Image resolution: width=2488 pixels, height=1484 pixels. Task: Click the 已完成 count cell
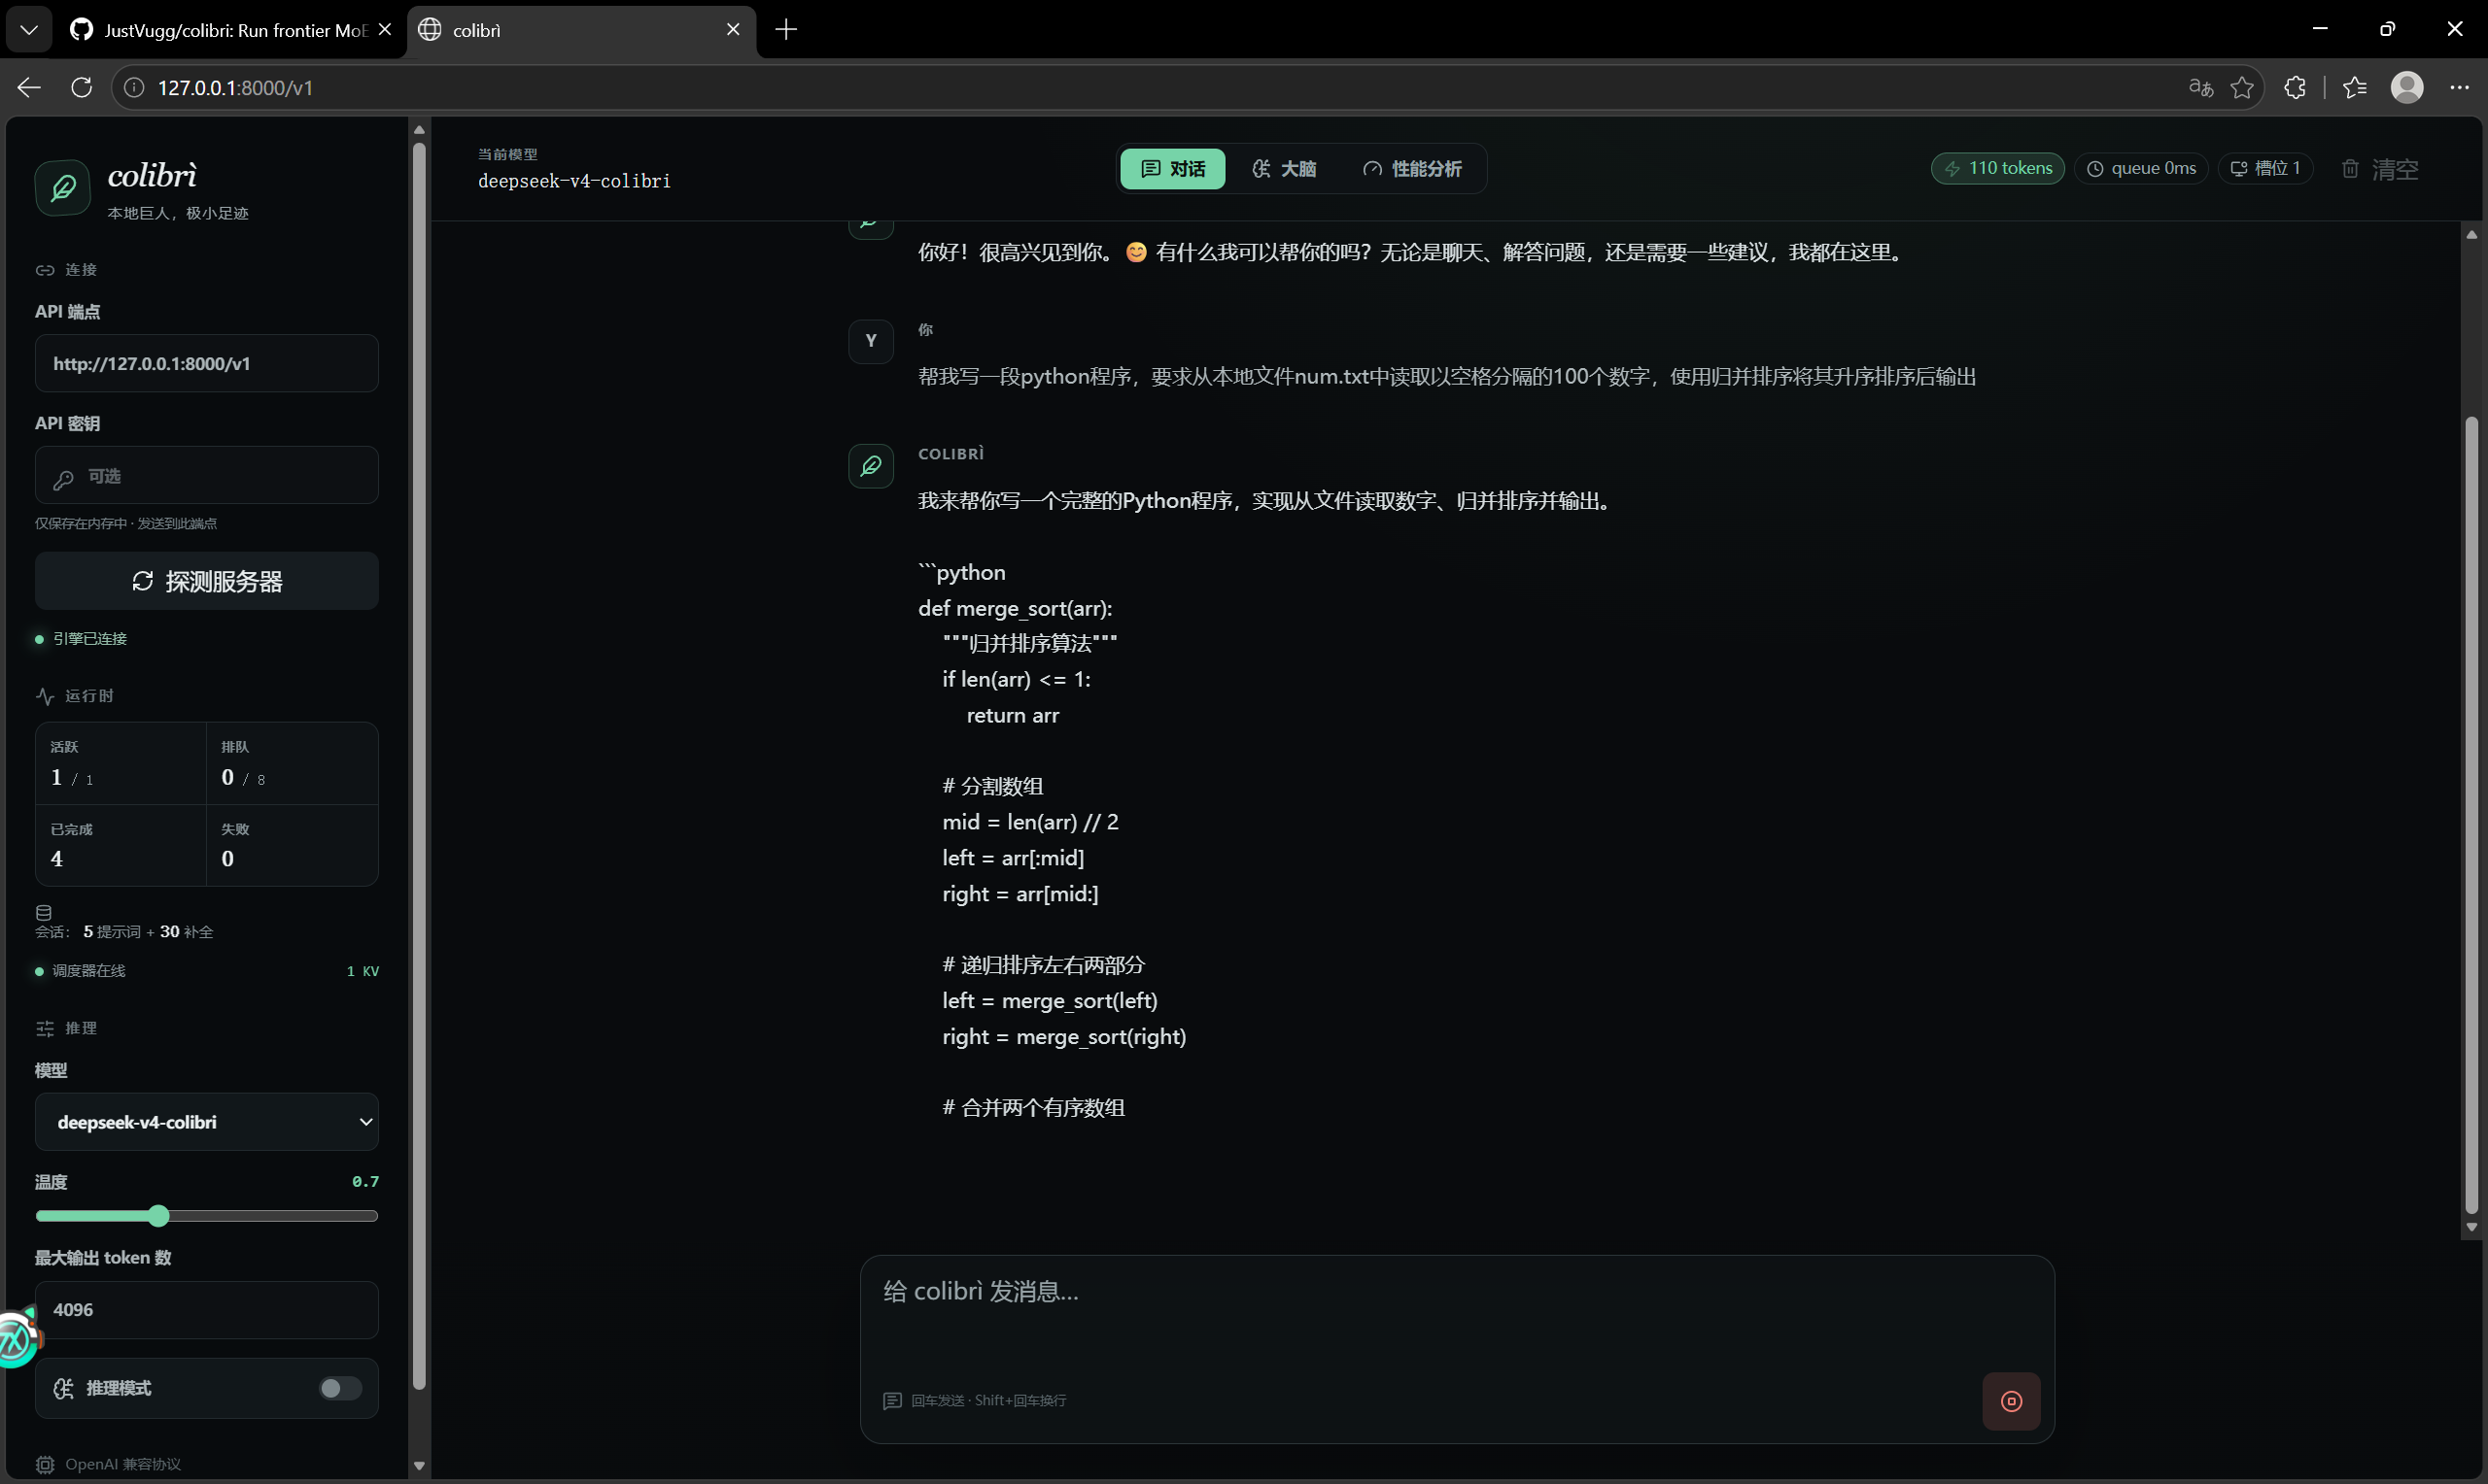pyautogui.click(x=121, y=846)
